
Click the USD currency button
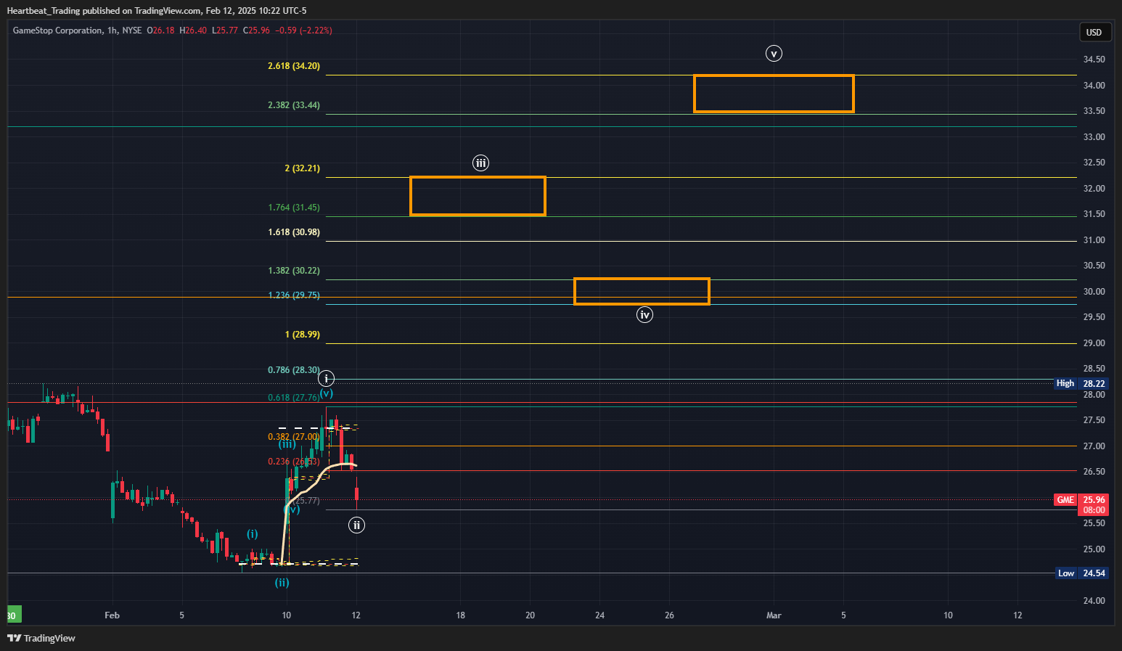tap(1094, 32)
